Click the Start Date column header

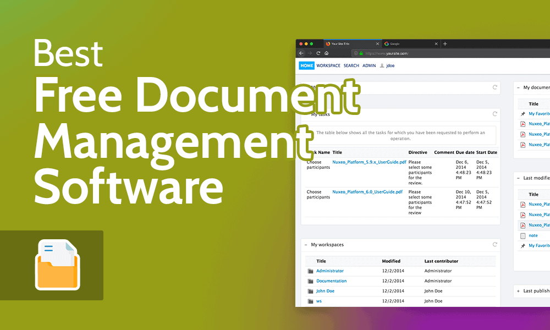[487, 152]
